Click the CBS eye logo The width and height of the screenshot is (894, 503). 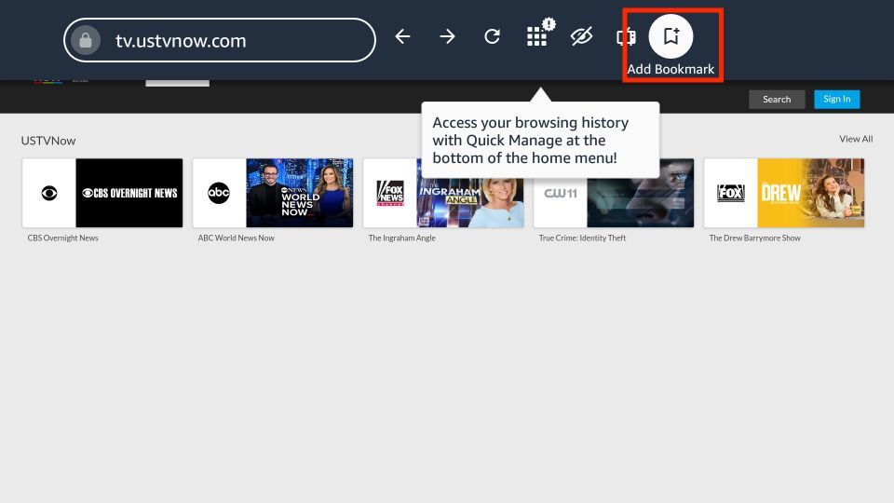49,193
